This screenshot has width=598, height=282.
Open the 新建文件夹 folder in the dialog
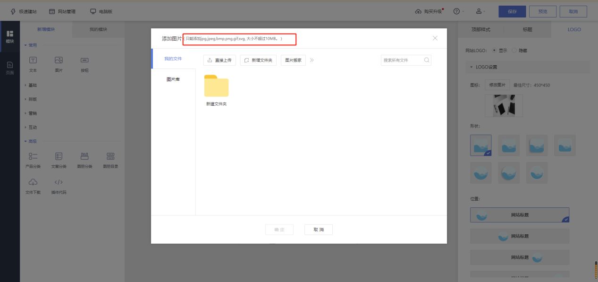click(x=216, y=86)
